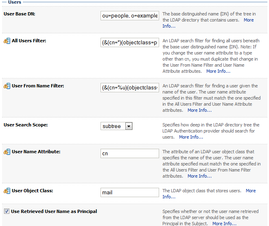Click the All Users Filter input field

tap(130, 43)
